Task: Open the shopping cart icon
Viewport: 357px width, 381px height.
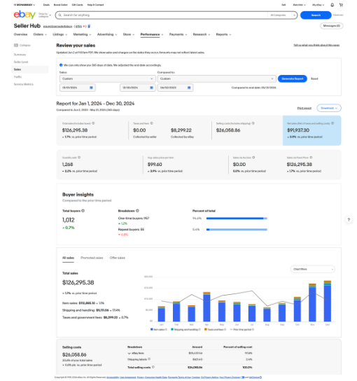Action: pyautogui.click(x=341, y=5)
